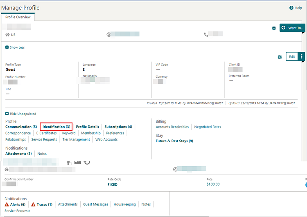Collapse panel using minus icon beside I Want To

coord(274,28)
